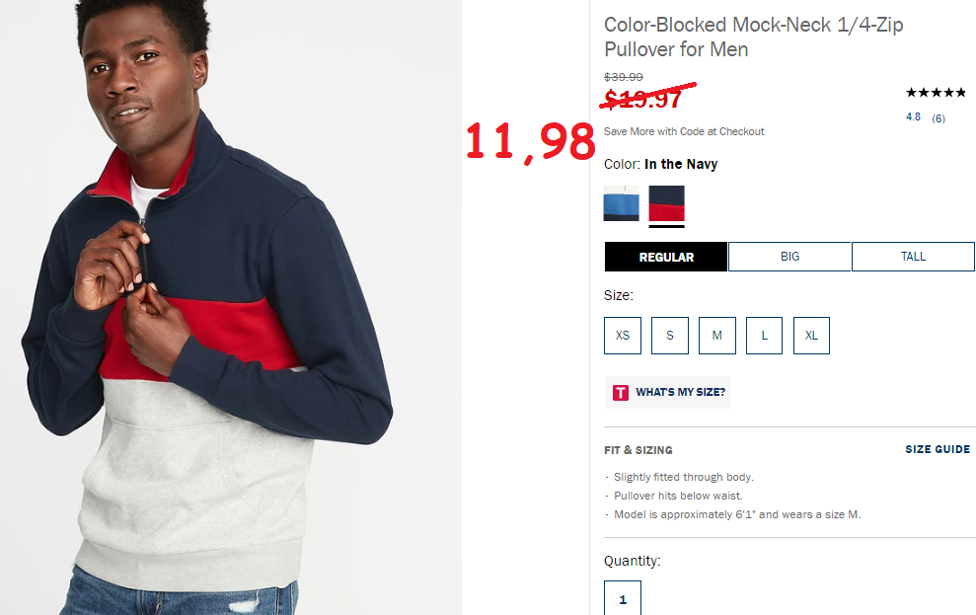Switch to the TALL fit tab
Screen dimensions: 976x615
[x=913, y=257]
